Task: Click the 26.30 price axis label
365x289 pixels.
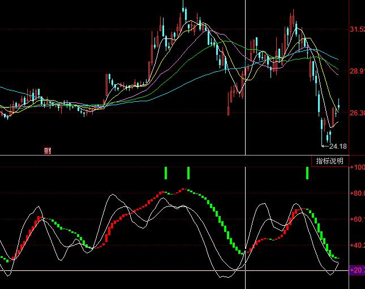Action: tap(357, 113)
